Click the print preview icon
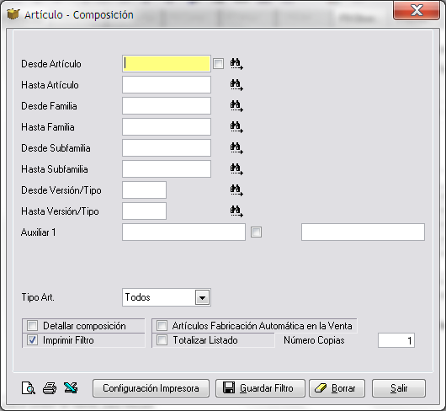 [x=29, y=388]
